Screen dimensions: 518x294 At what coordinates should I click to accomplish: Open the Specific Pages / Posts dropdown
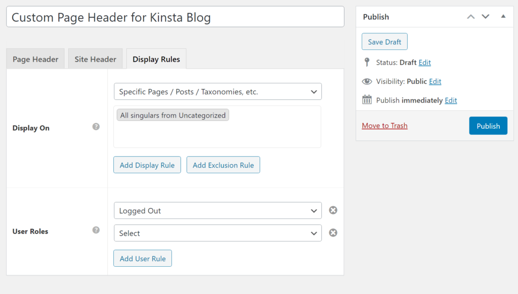point(218,92)
